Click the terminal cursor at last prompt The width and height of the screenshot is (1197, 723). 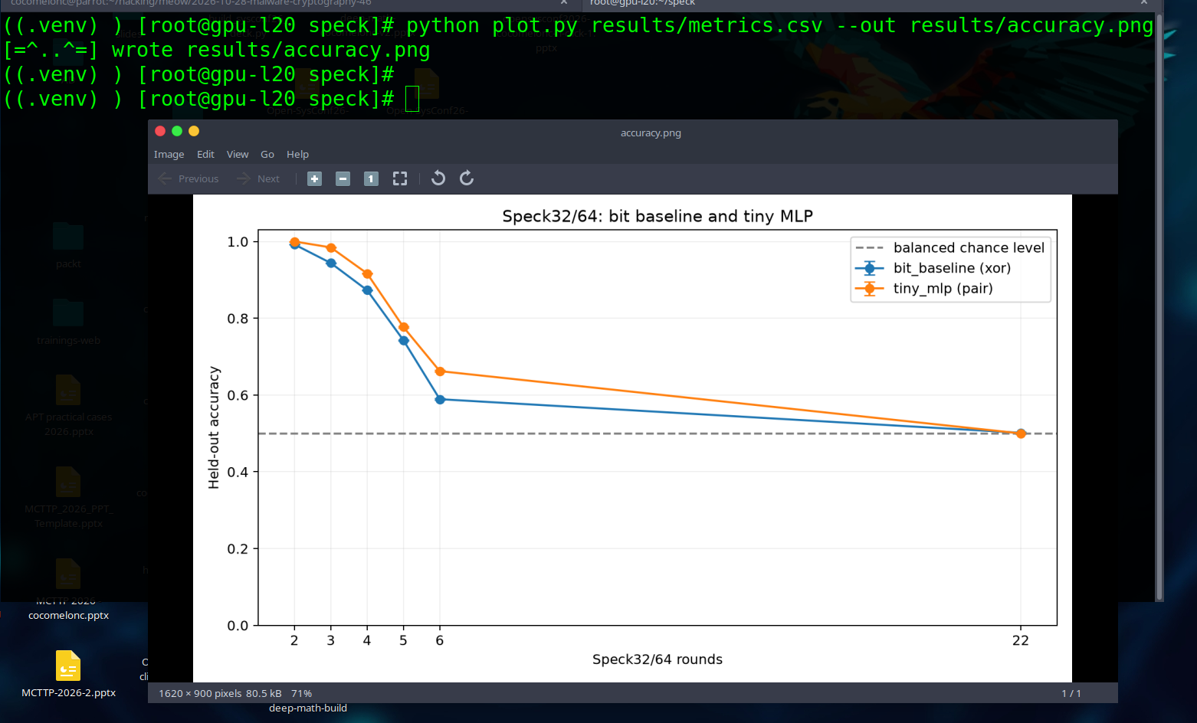pos(412,99)
